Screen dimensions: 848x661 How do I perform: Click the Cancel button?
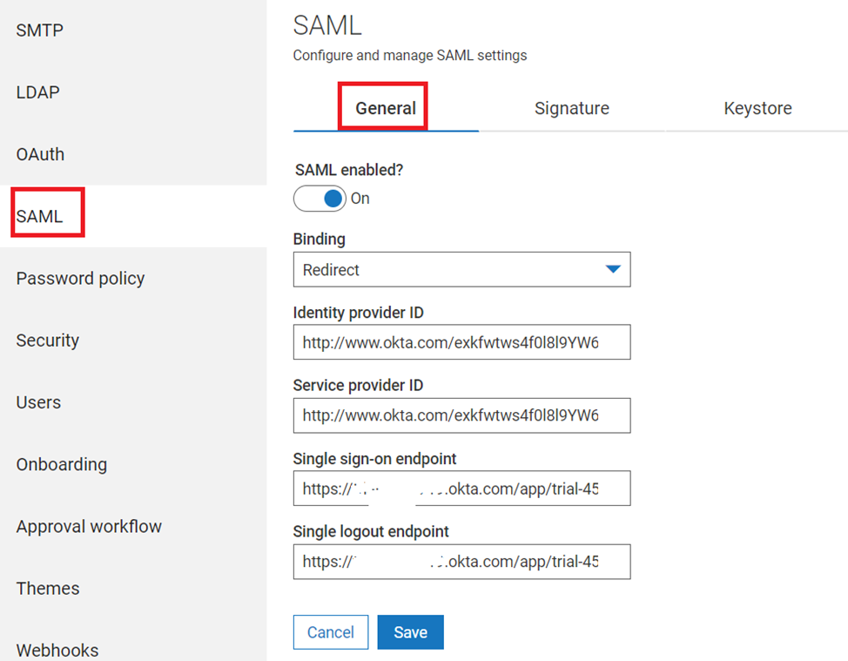pyautogui.click(x=331, y=632)
